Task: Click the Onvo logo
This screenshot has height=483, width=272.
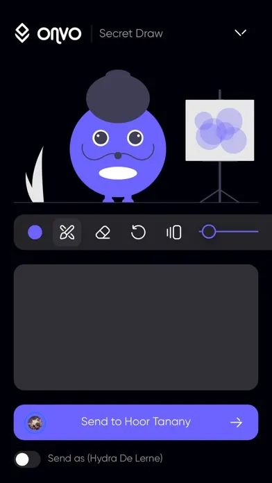Action: click(49, 33)
